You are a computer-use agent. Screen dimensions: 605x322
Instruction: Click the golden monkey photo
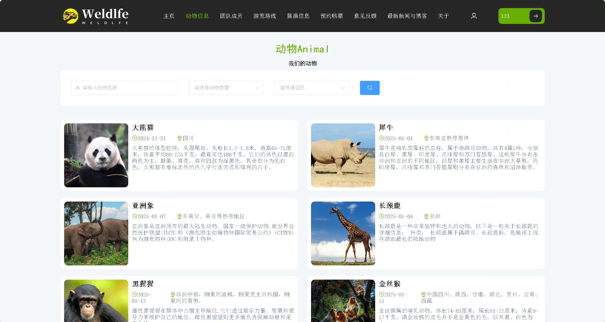pyautogui.click(x=343, y=301)
